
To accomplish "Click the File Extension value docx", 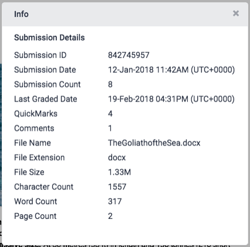I will click(117, 158).
